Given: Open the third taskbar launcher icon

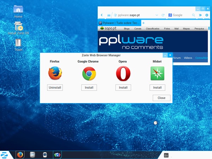Looking at the screenshot, I should pos(45,155).
